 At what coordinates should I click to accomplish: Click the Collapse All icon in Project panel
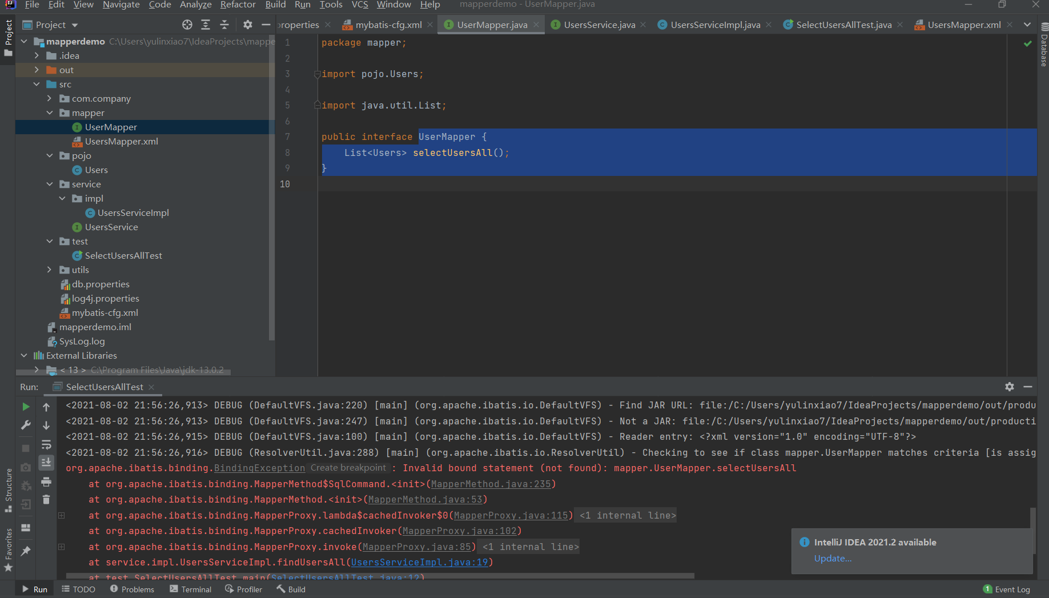(224, 25)
